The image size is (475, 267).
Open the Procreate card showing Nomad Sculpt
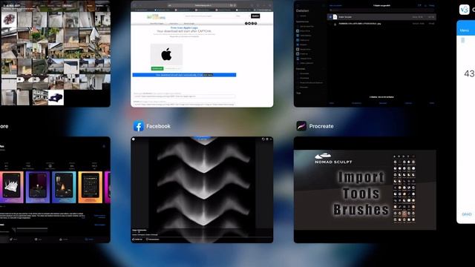364,190
